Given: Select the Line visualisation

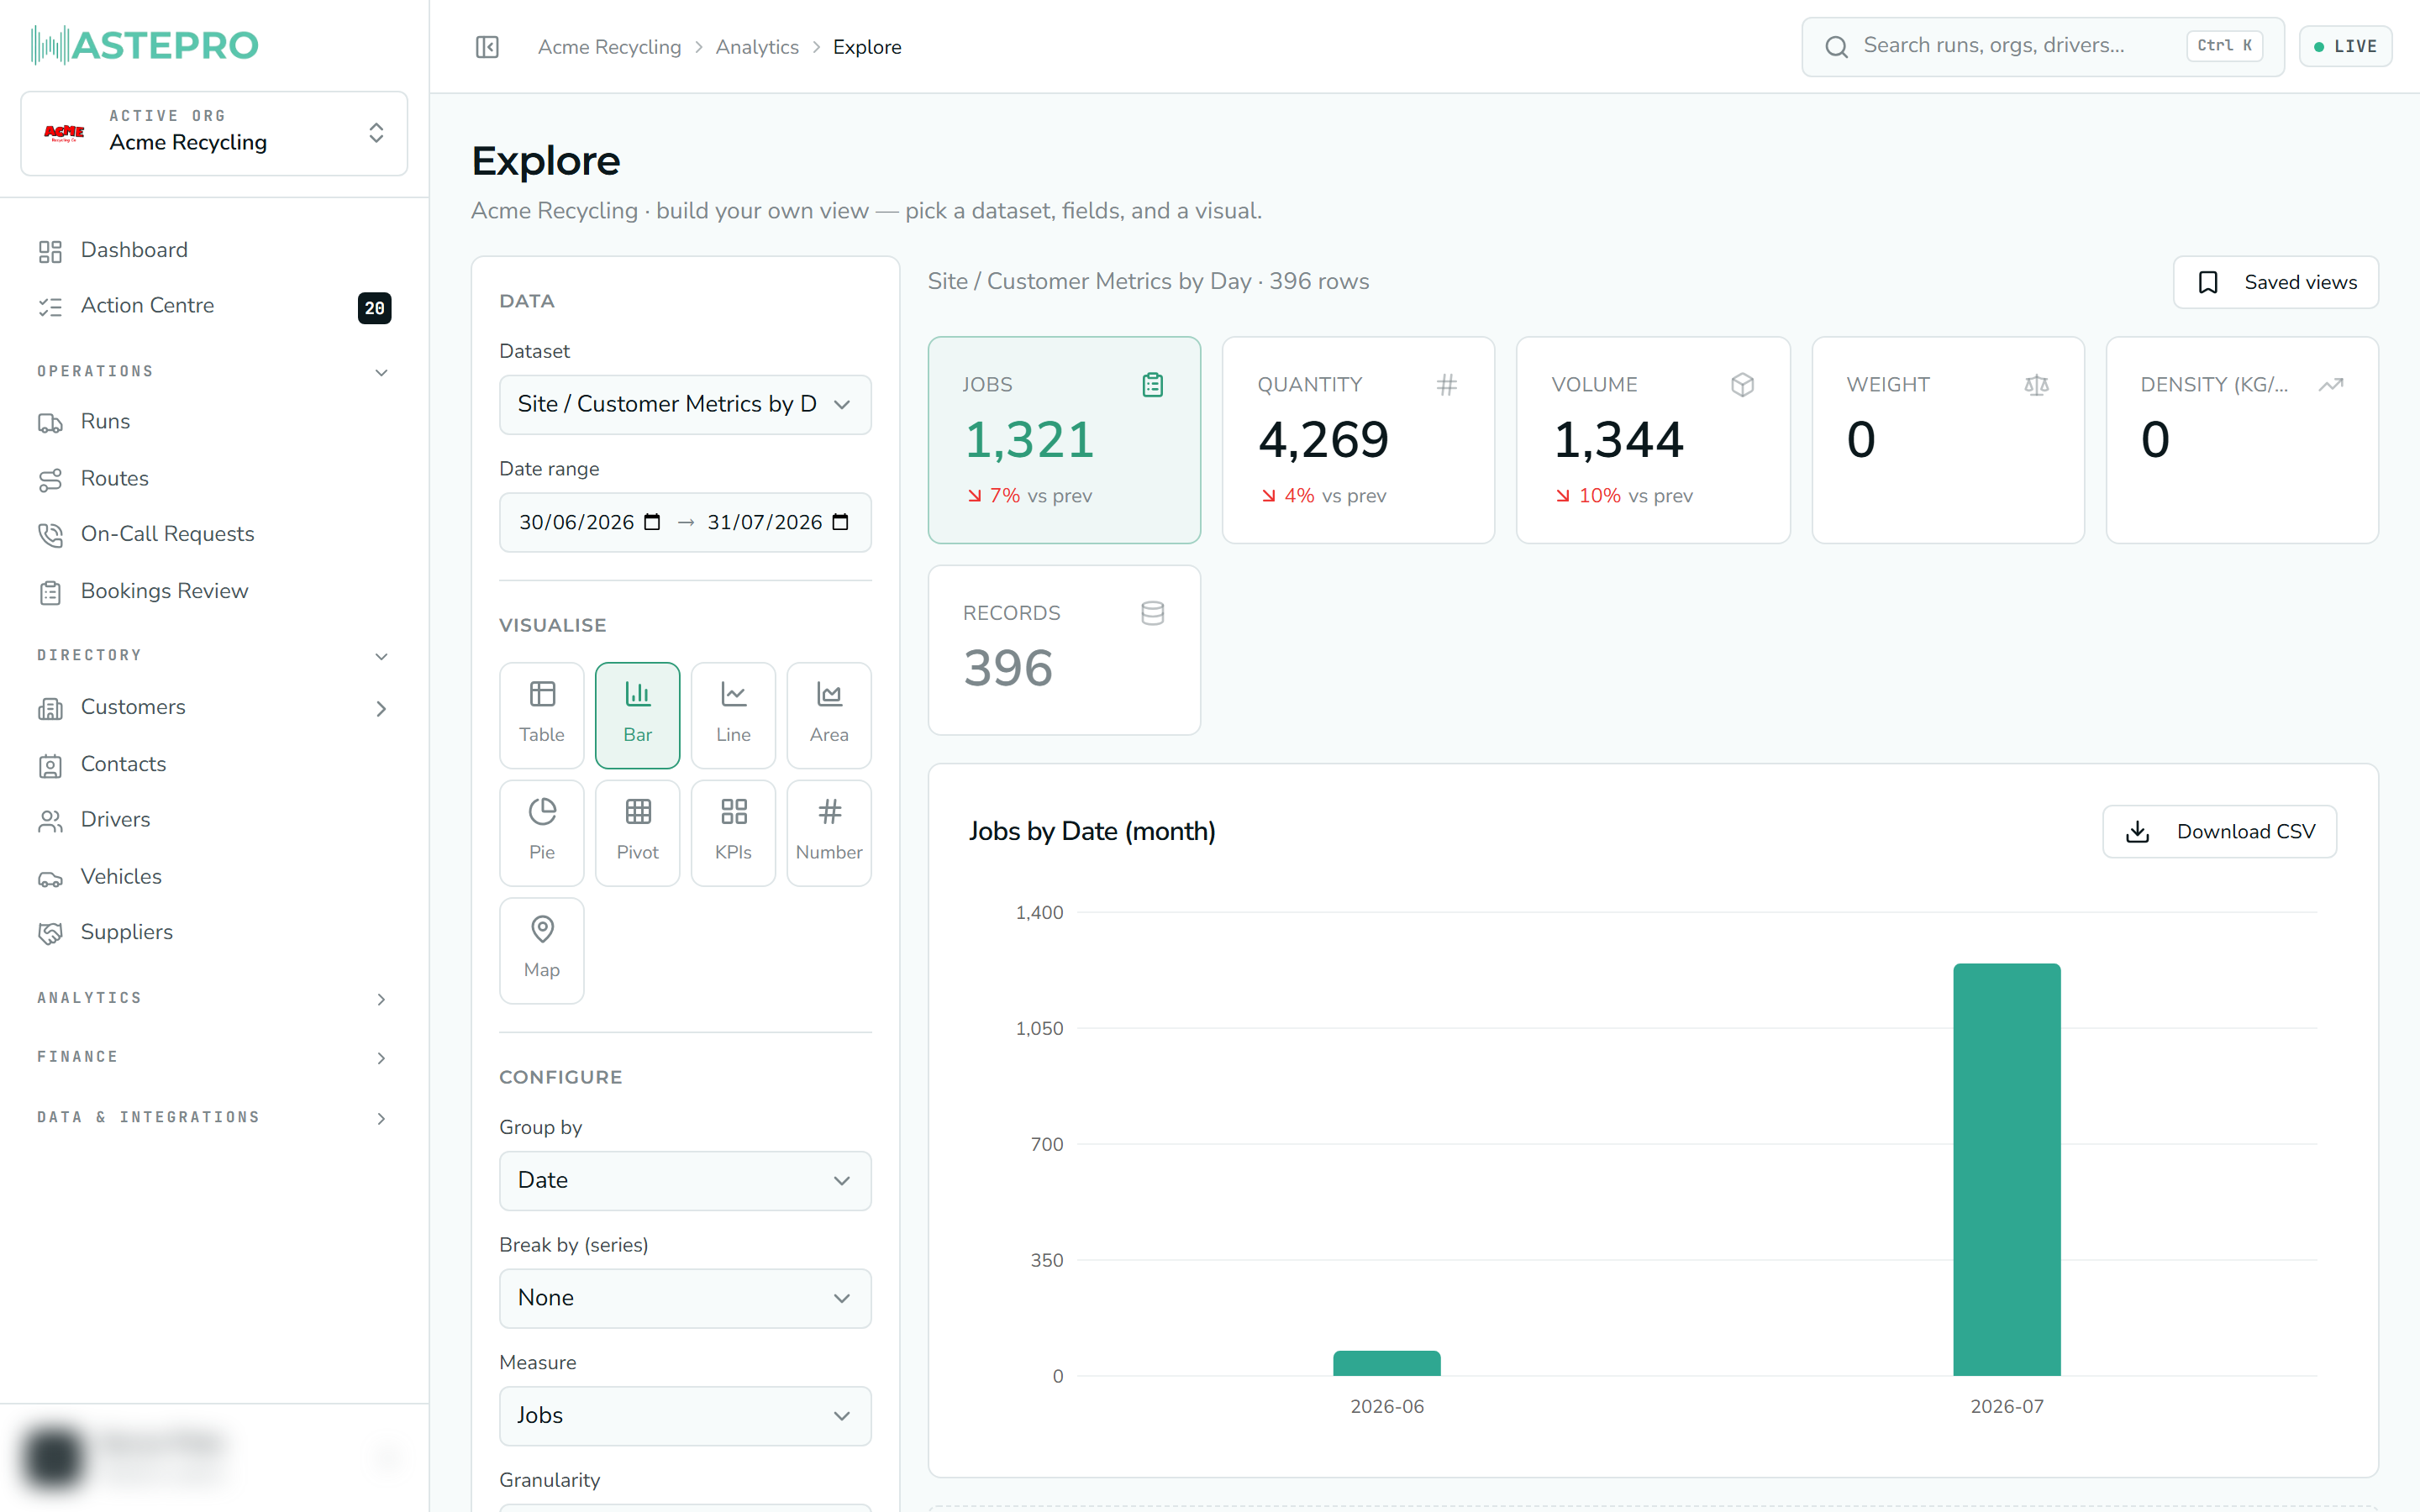Looking at the screenshot, I should click(x=733, y=715).
